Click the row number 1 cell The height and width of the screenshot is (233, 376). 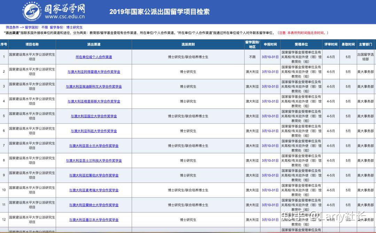4,57
